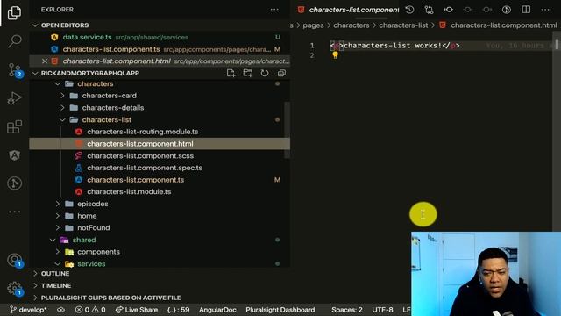Collapse the OPEN EDITORS section
Screen dimensions: 561x316
point(35,25)
